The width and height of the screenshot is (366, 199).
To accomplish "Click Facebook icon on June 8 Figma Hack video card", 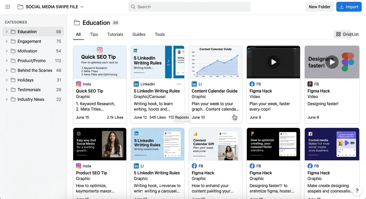I will [252, 84].
